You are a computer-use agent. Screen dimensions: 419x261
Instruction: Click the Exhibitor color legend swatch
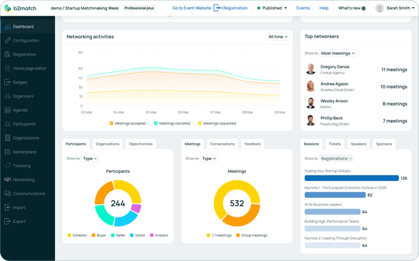[69, 235]
